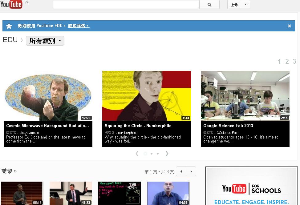
Task: Select the third carousel dot
Action: point(158,154)
